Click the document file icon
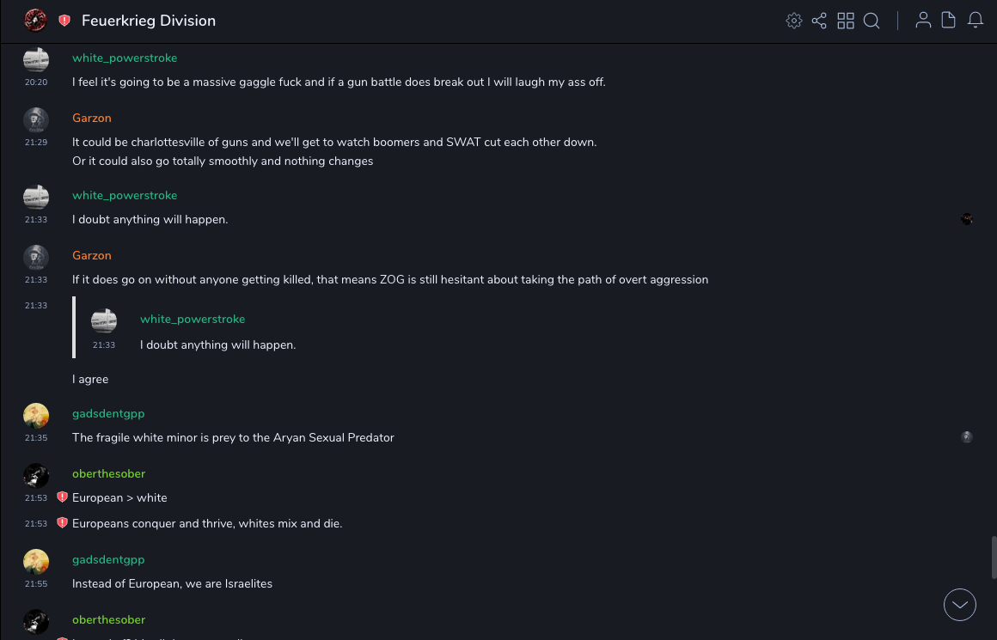997x640 pixels. (949, 21)
